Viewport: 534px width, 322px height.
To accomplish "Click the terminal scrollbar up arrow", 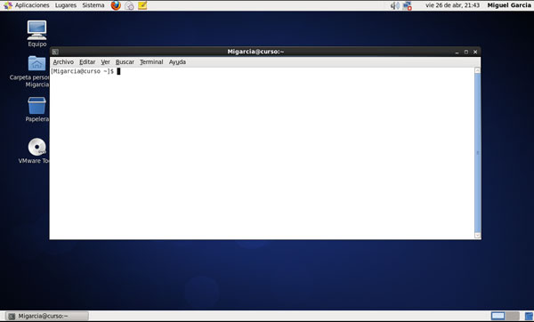I will pos(477,70).
